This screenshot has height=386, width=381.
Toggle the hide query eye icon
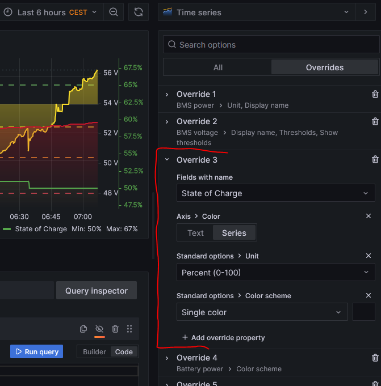[x=99, y=329]
